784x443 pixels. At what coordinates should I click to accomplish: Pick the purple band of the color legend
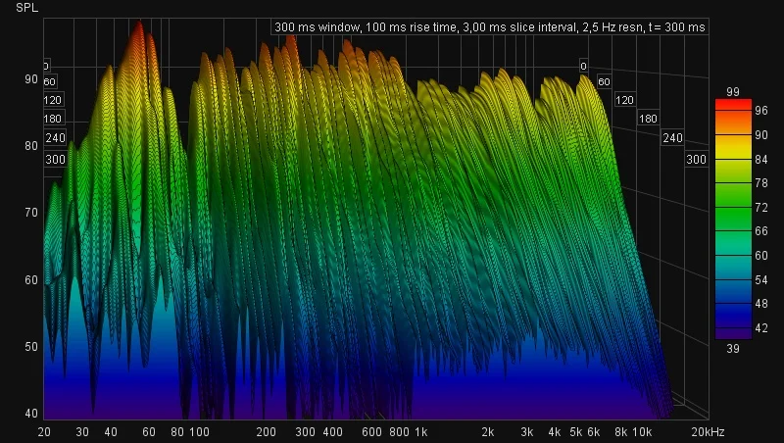[x=733, y=334]
